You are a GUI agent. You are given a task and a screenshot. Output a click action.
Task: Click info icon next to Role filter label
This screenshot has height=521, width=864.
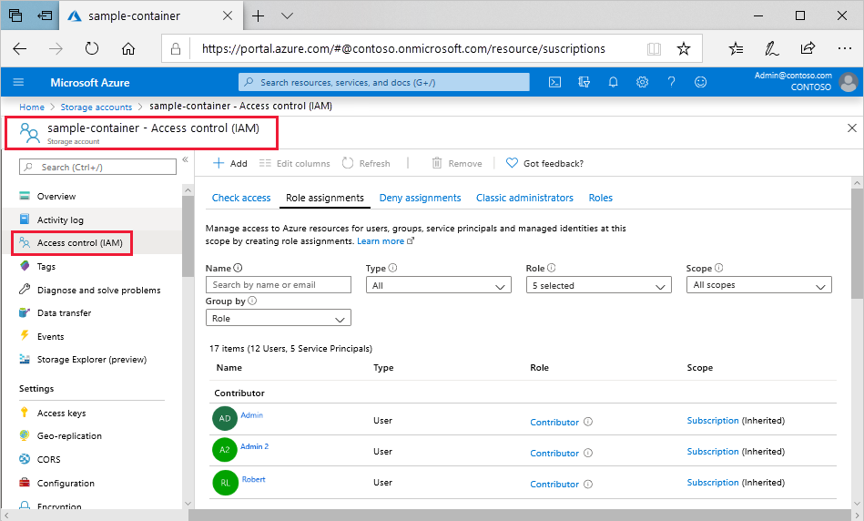551,268
